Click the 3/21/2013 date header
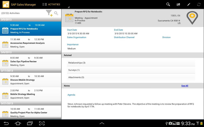Screen dimensions: 204x127 click(31, 103)
